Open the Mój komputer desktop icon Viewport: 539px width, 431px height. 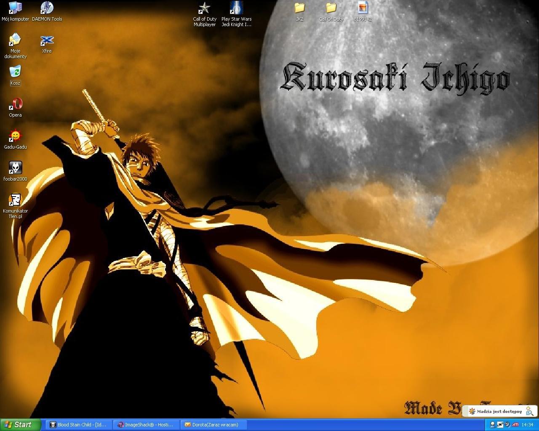(15, 11)
